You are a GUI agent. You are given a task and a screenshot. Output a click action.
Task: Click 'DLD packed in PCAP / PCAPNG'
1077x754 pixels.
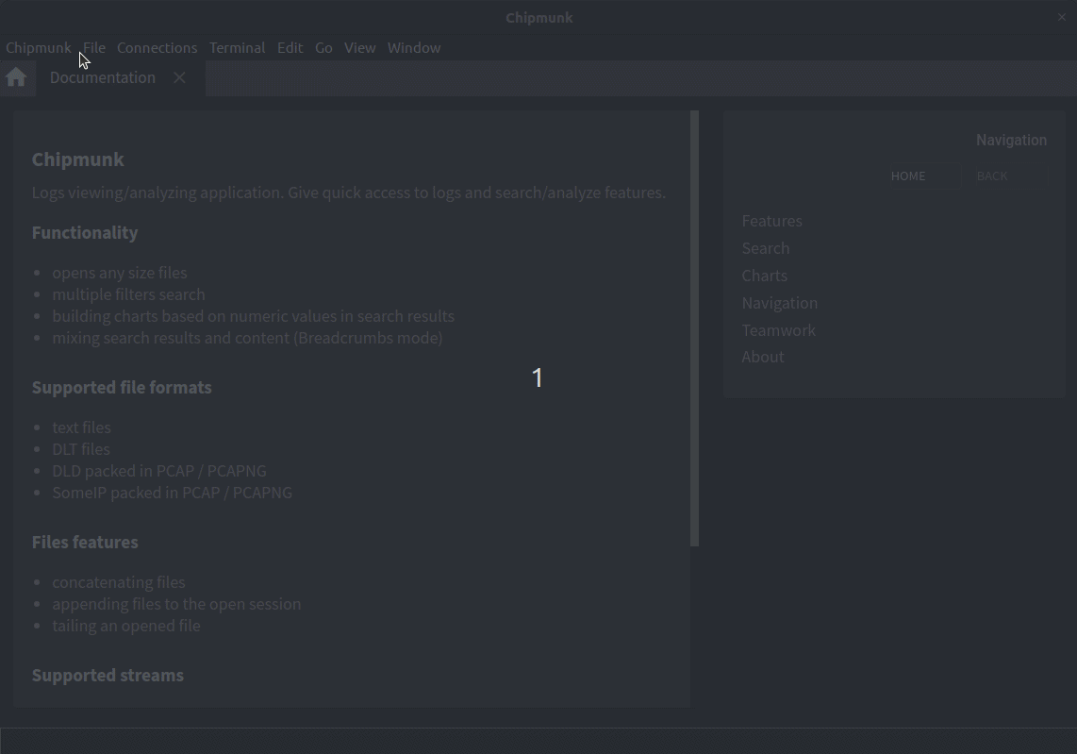pos(159,471)
